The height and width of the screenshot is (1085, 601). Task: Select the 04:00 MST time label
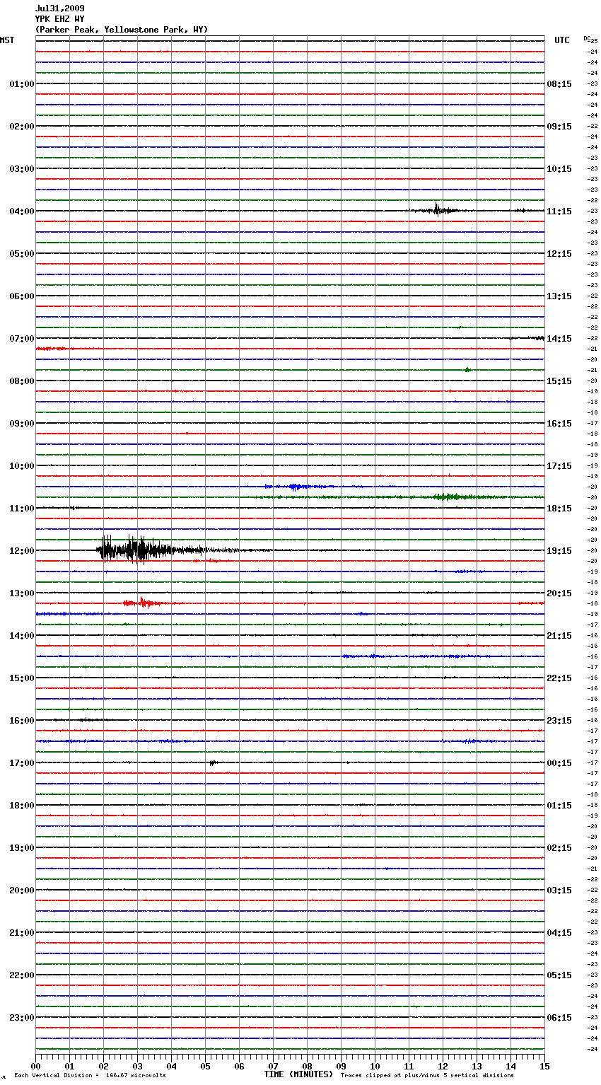[x=21, y=211]
